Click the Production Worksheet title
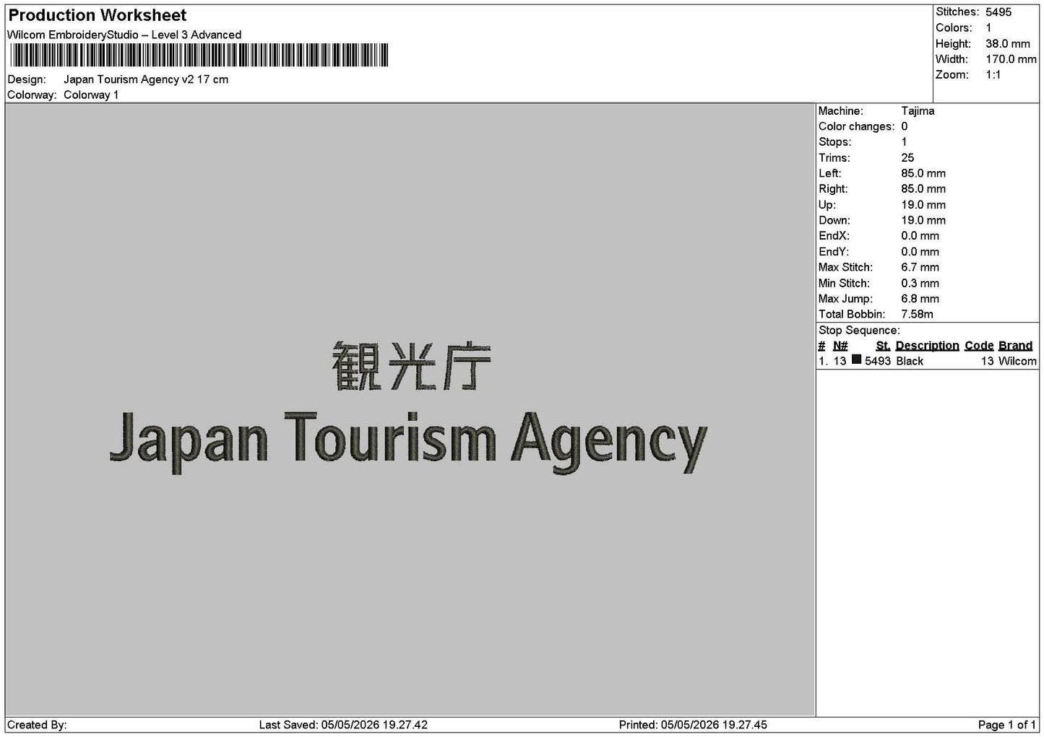Image resolution: width=1044 pixels, height=737 pixels. [x=97, y=15]
